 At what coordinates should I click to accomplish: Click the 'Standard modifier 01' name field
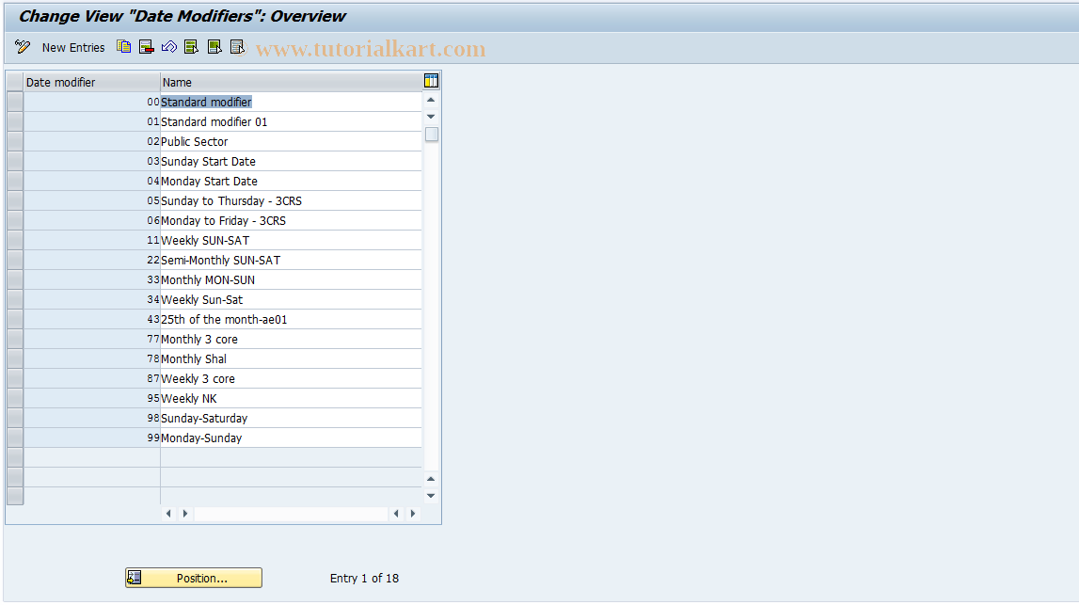tap(291, 121)
